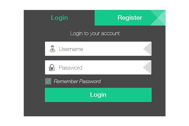The image size is (189, 126).
Task: Click the gray triangle arrow on Password field
Action: pyautogui.click(x=147, y=67)
